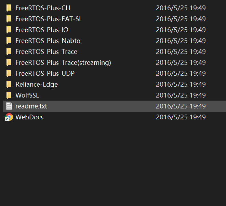Viewport: 226px width, 206px height.
Task: Select the WolfSSL folder icon
Action: pyautogui.click(x=9, y=95)
